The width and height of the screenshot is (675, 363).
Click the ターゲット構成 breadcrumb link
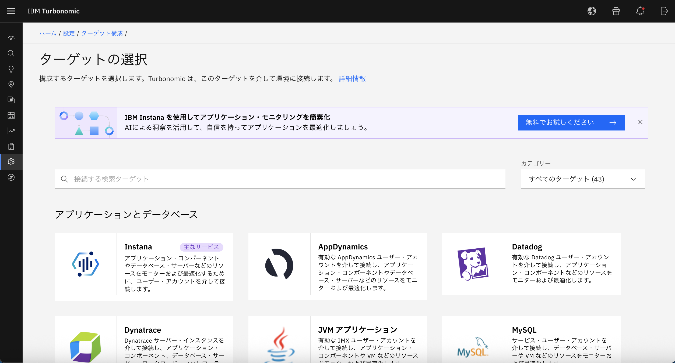(x=102, y=33)
